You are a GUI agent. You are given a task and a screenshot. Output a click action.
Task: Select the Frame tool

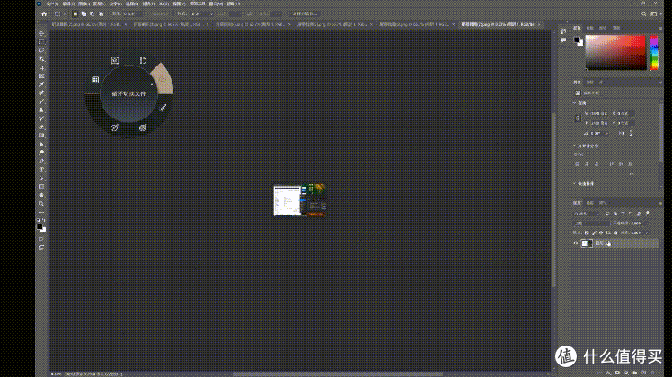(x=41, y=76)
